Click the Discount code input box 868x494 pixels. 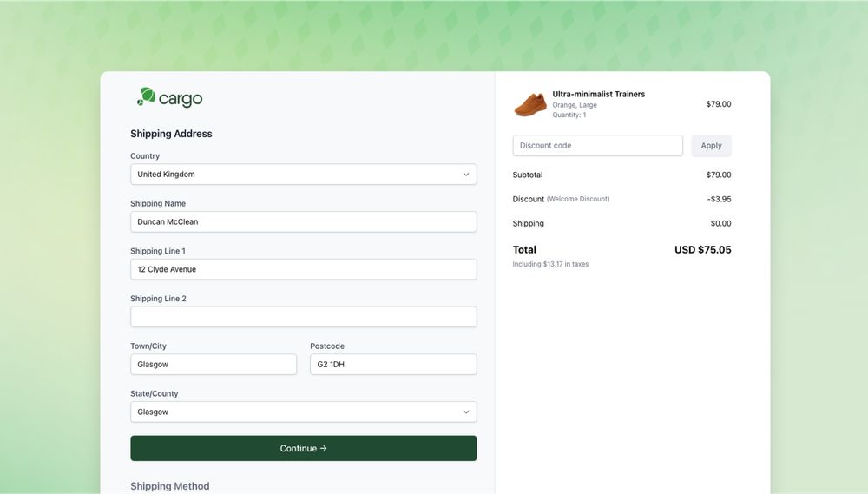click(597, 146)
